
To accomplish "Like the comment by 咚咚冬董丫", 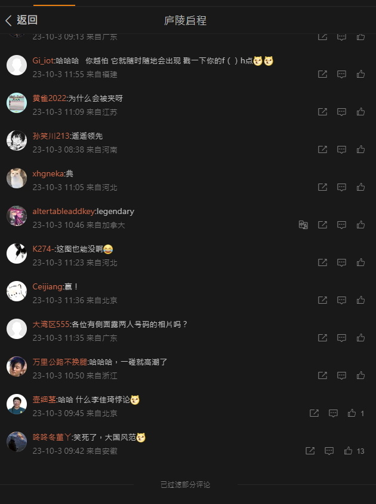I will point(348,451).
